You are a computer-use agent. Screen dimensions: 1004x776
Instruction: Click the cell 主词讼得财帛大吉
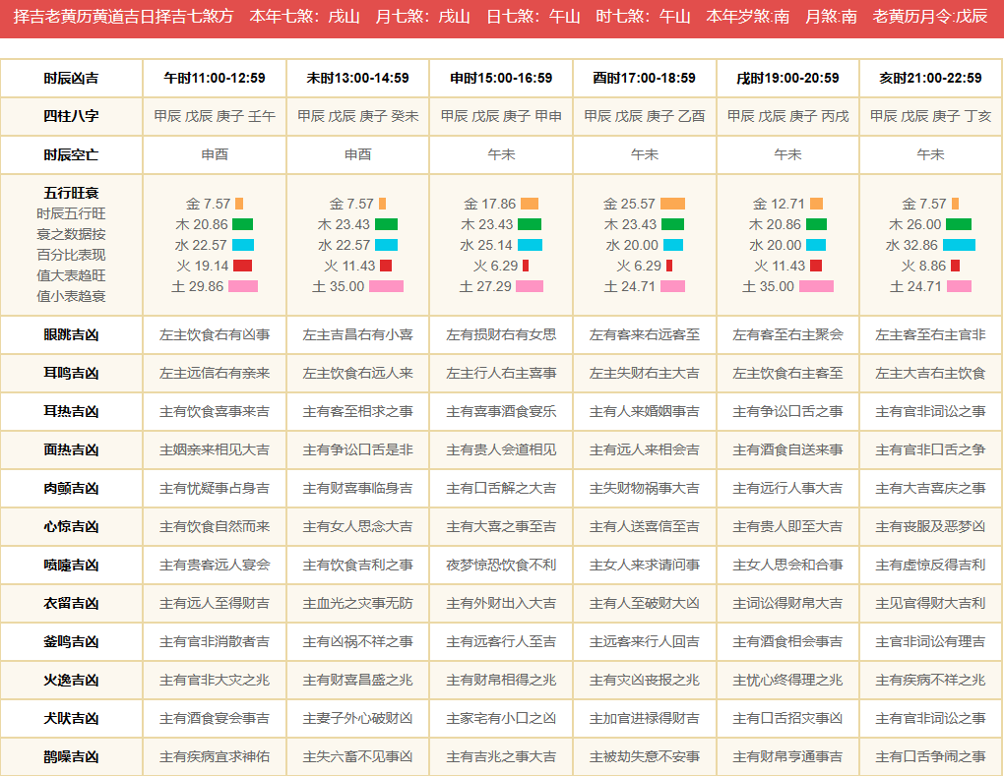tap(787, 603)
